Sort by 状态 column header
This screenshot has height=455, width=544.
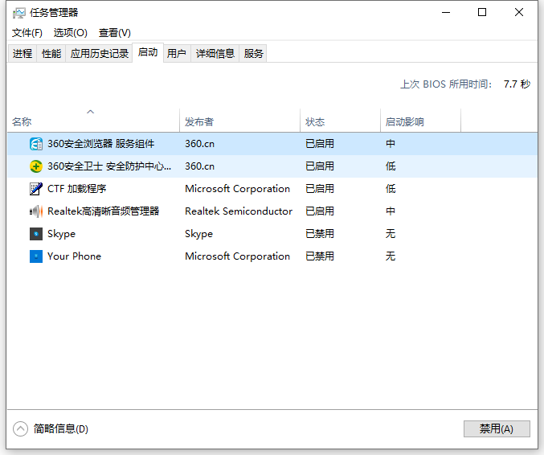tap(315, 122)
